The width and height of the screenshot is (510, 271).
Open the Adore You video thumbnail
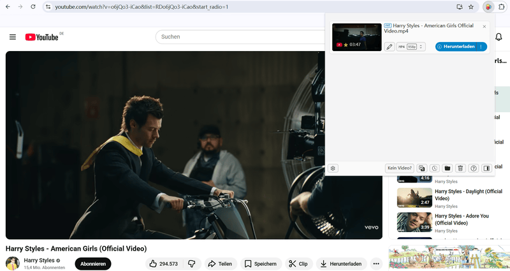click(414, 222)
